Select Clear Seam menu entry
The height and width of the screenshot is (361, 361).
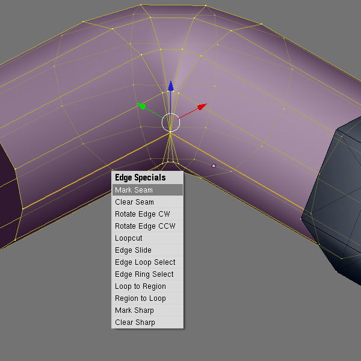tap(147, 202)
